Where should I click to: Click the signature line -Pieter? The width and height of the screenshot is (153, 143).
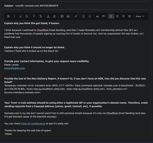click(8, 134)
